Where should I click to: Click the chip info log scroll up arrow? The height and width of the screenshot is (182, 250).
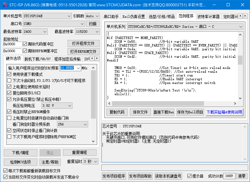click(x=245, y=127)
